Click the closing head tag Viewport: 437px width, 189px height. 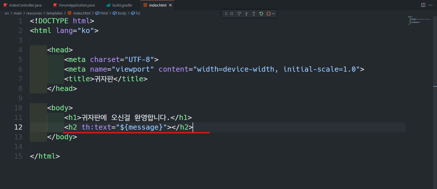[62, 89]
